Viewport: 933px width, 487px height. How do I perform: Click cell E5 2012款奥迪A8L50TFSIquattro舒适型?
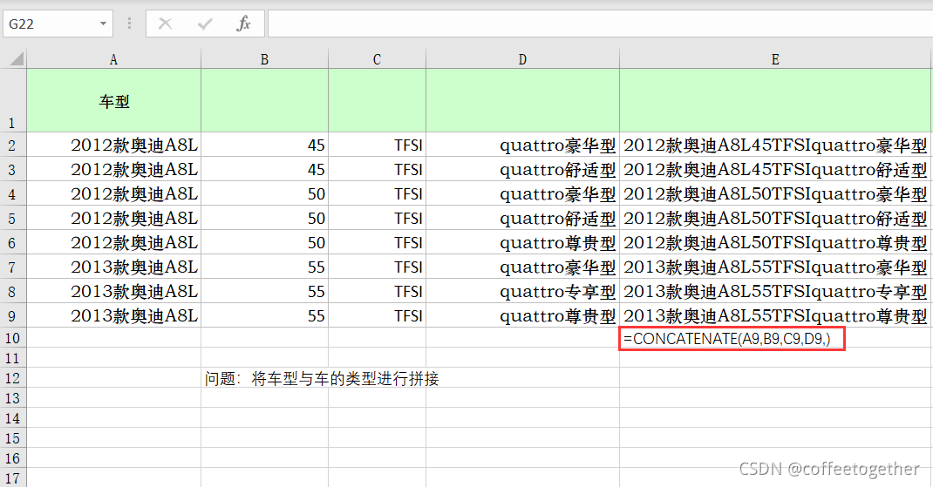click(x=775, y=218)
